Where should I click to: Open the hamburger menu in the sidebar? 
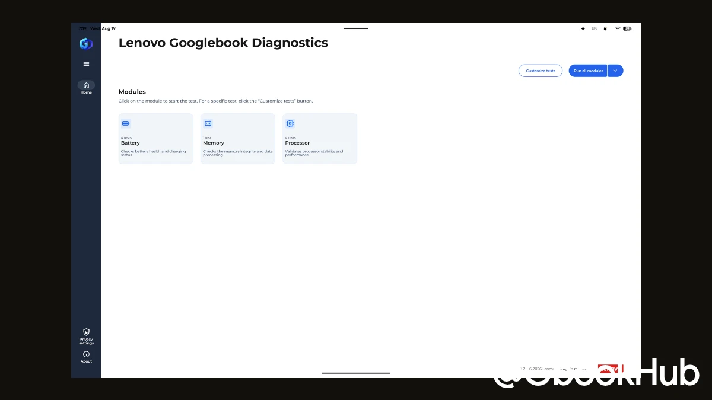86,64
